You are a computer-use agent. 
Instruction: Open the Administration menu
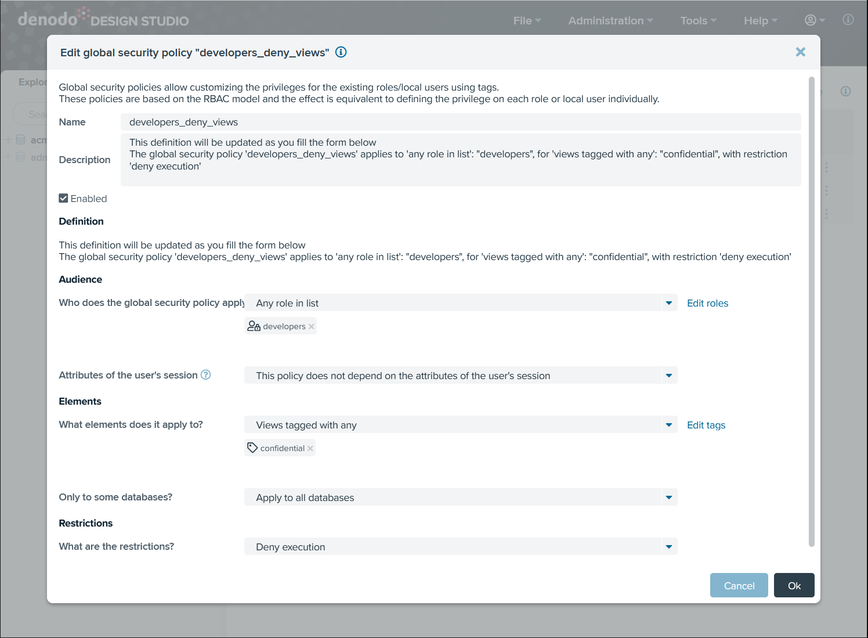[610, 21]
